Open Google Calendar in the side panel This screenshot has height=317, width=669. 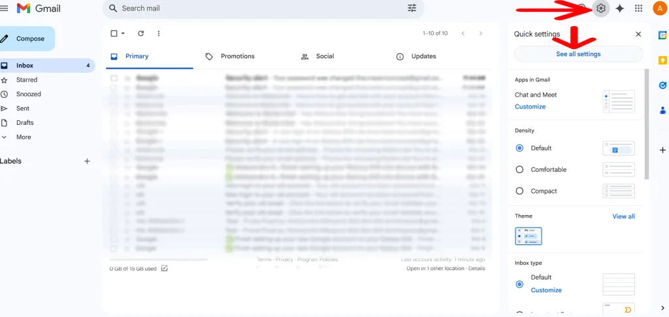point(662,35)
